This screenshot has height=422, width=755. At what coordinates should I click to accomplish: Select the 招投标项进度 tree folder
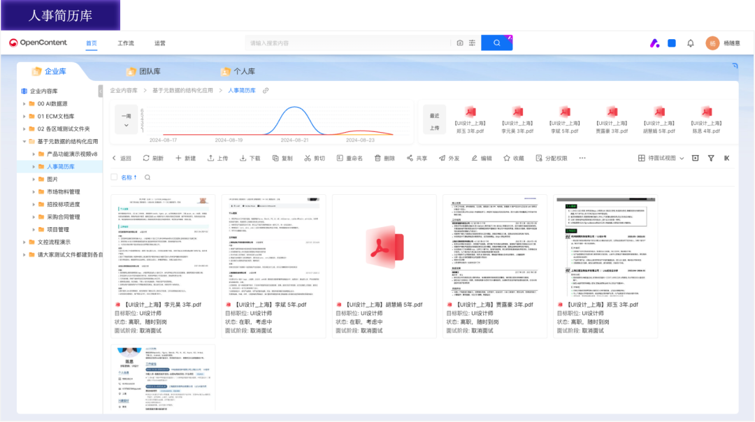(63, 204)
